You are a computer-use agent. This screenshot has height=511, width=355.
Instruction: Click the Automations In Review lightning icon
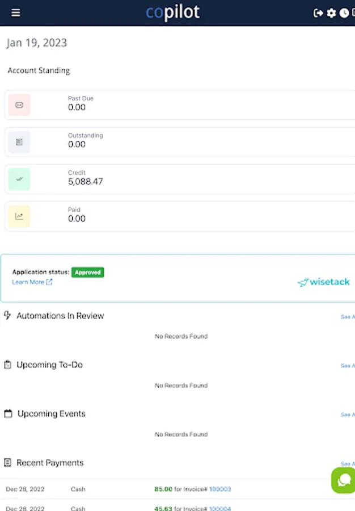pos(8,315)
